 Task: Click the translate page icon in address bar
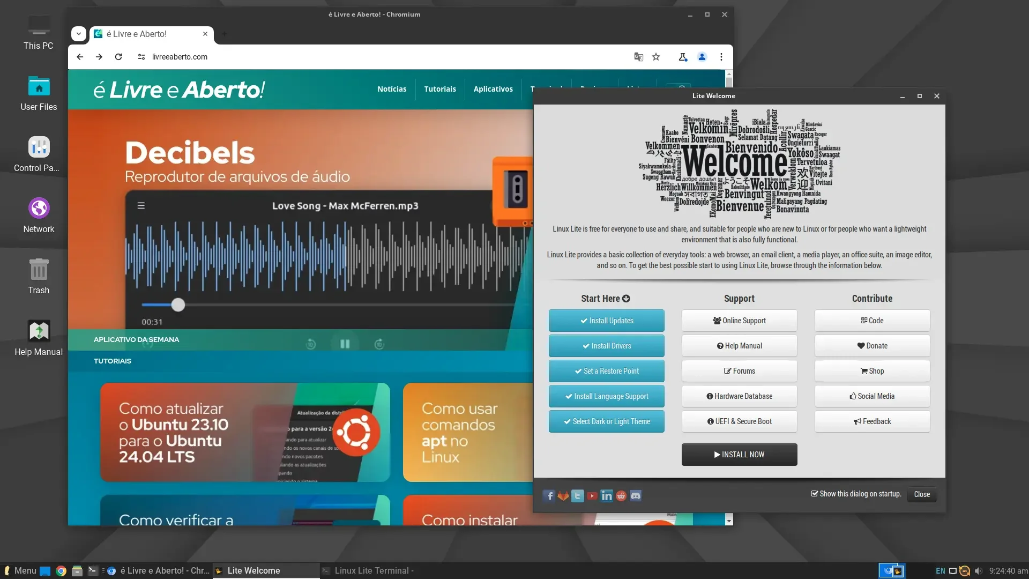(x=638, y=57)
